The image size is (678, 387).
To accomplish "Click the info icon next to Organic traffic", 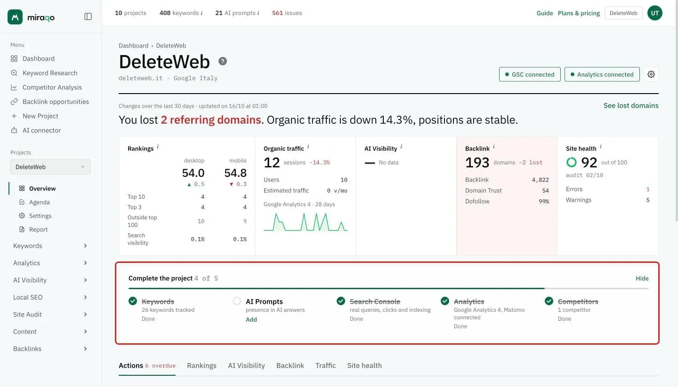I will [308, 147].
